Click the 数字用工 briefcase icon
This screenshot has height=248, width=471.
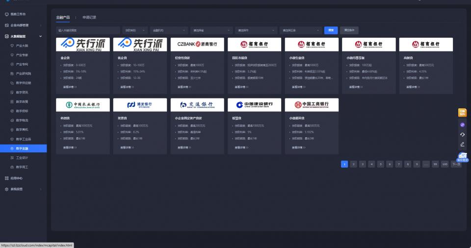tap(12, 167)
